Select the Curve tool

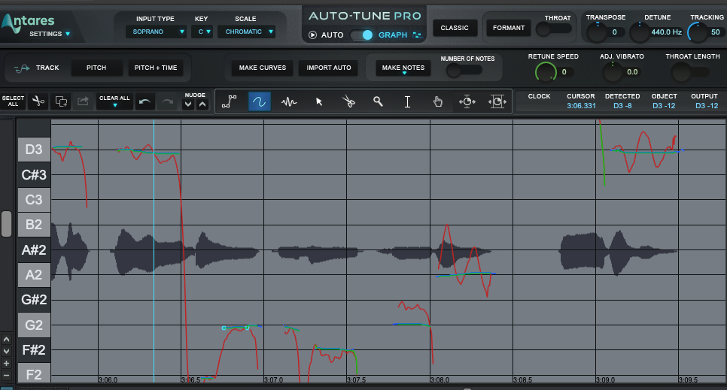tap(259, 101)
